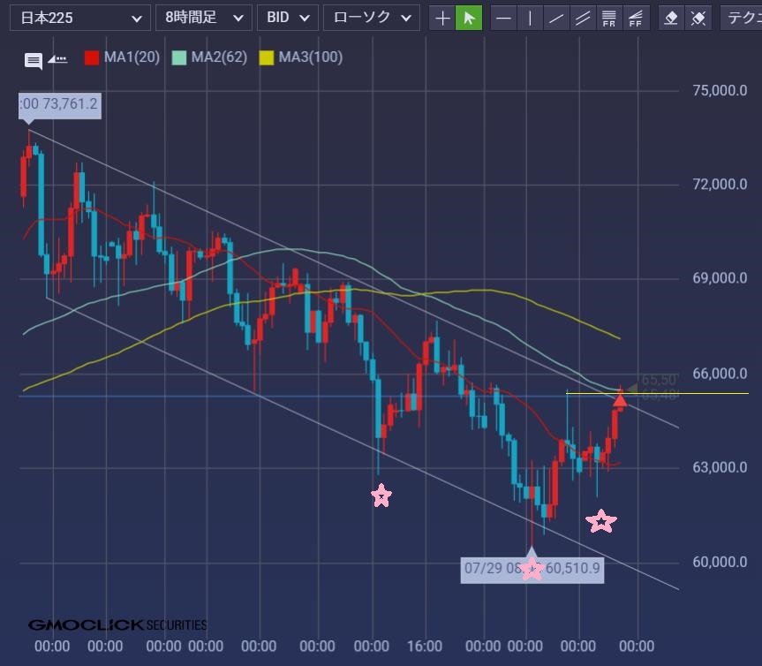Choose the vertical line drawing tool
Screen dimensions: 762x666
coord(530,19)
